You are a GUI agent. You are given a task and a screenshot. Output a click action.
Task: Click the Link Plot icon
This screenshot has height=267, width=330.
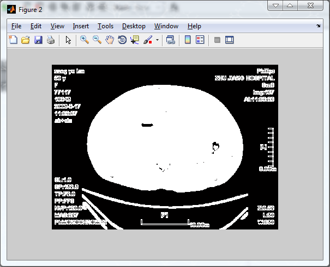171,40
